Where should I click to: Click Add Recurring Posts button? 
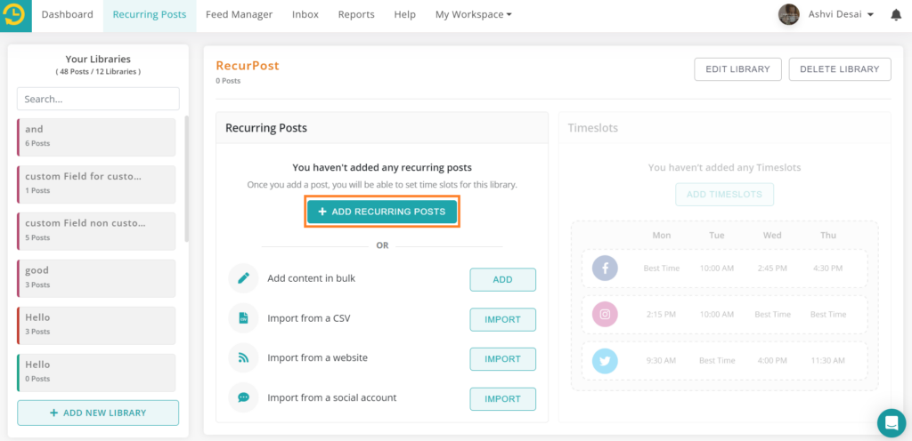point(382,212)
